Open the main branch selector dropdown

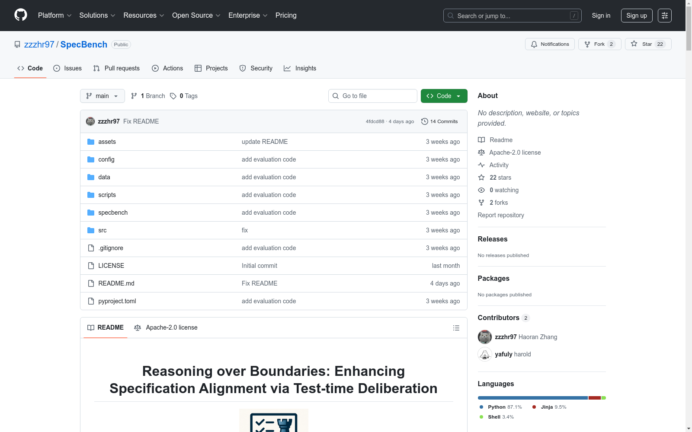(103, 96)
